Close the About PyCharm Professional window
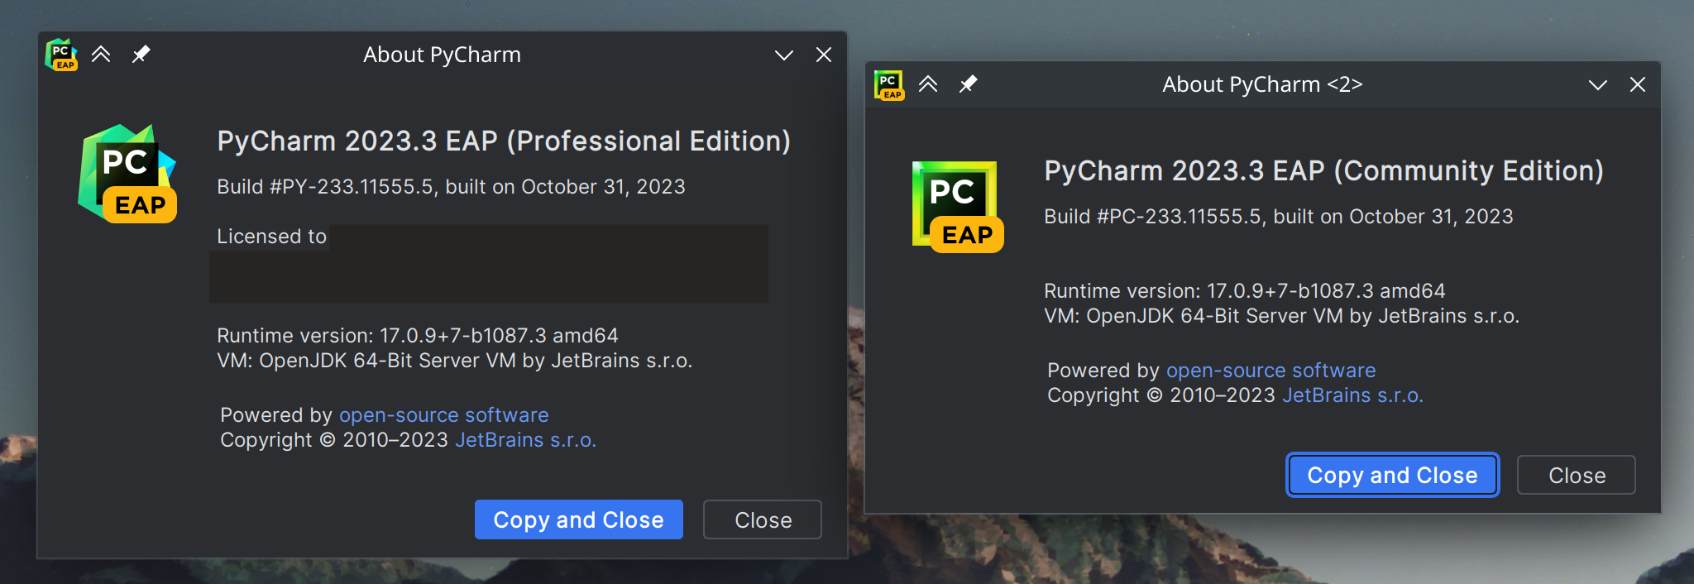 pyautogui.click(x=824, y=55)
